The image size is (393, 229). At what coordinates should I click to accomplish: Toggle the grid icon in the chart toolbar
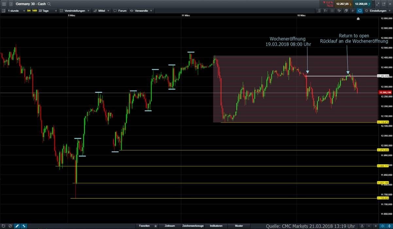332,11
